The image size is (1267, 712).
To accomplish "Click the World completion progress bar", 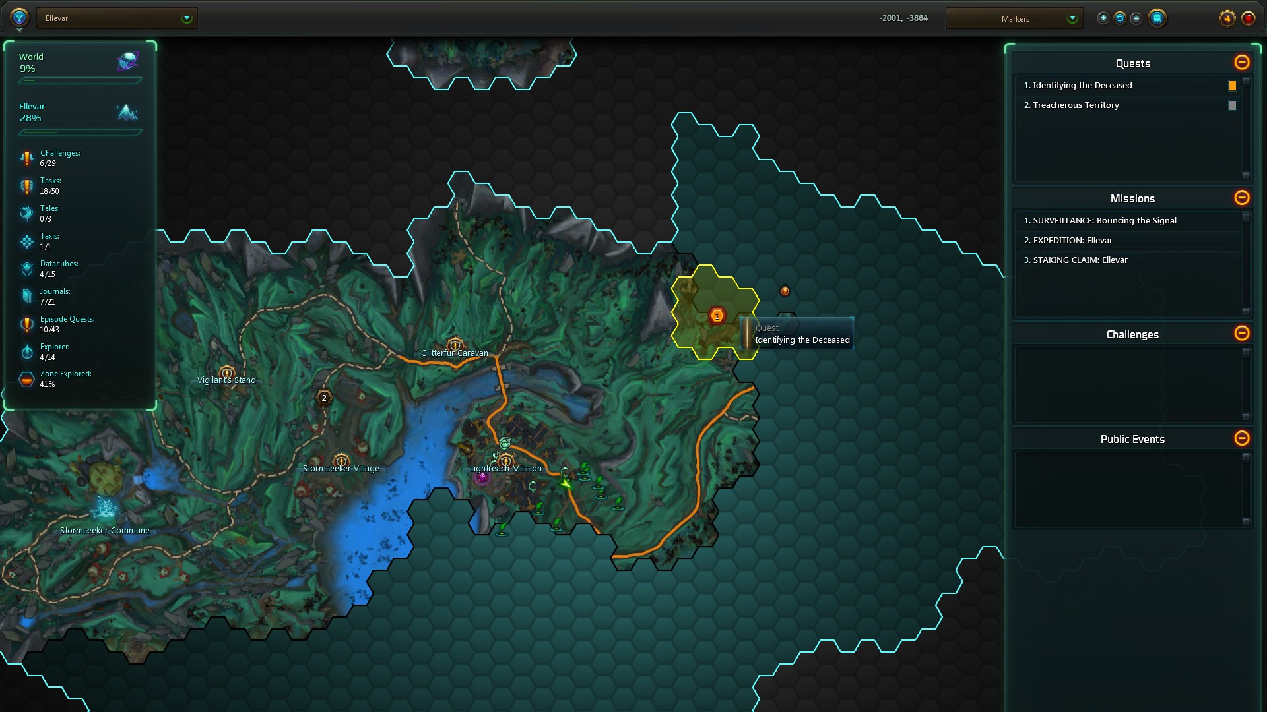I will coord(80,81).
